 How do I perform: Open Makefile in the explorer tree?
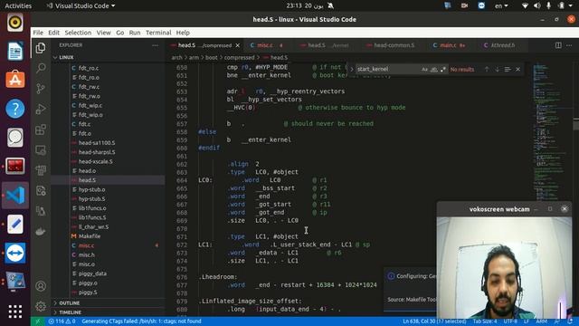[90, 236]
